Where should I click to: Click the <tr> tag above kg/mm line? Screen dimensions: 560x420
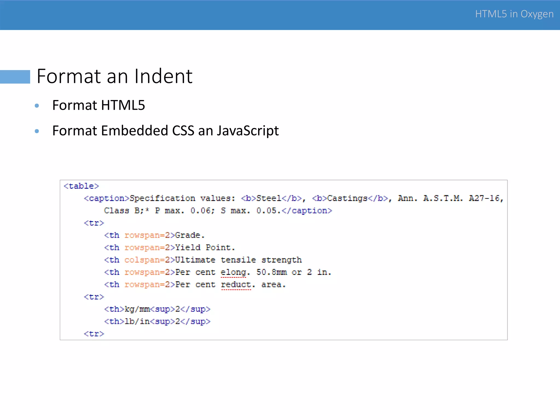94,297
